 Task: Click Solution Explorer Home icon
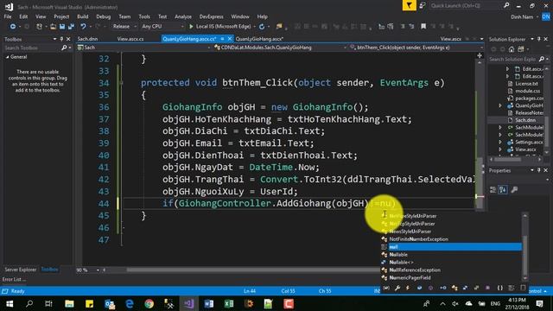point(512,49)
